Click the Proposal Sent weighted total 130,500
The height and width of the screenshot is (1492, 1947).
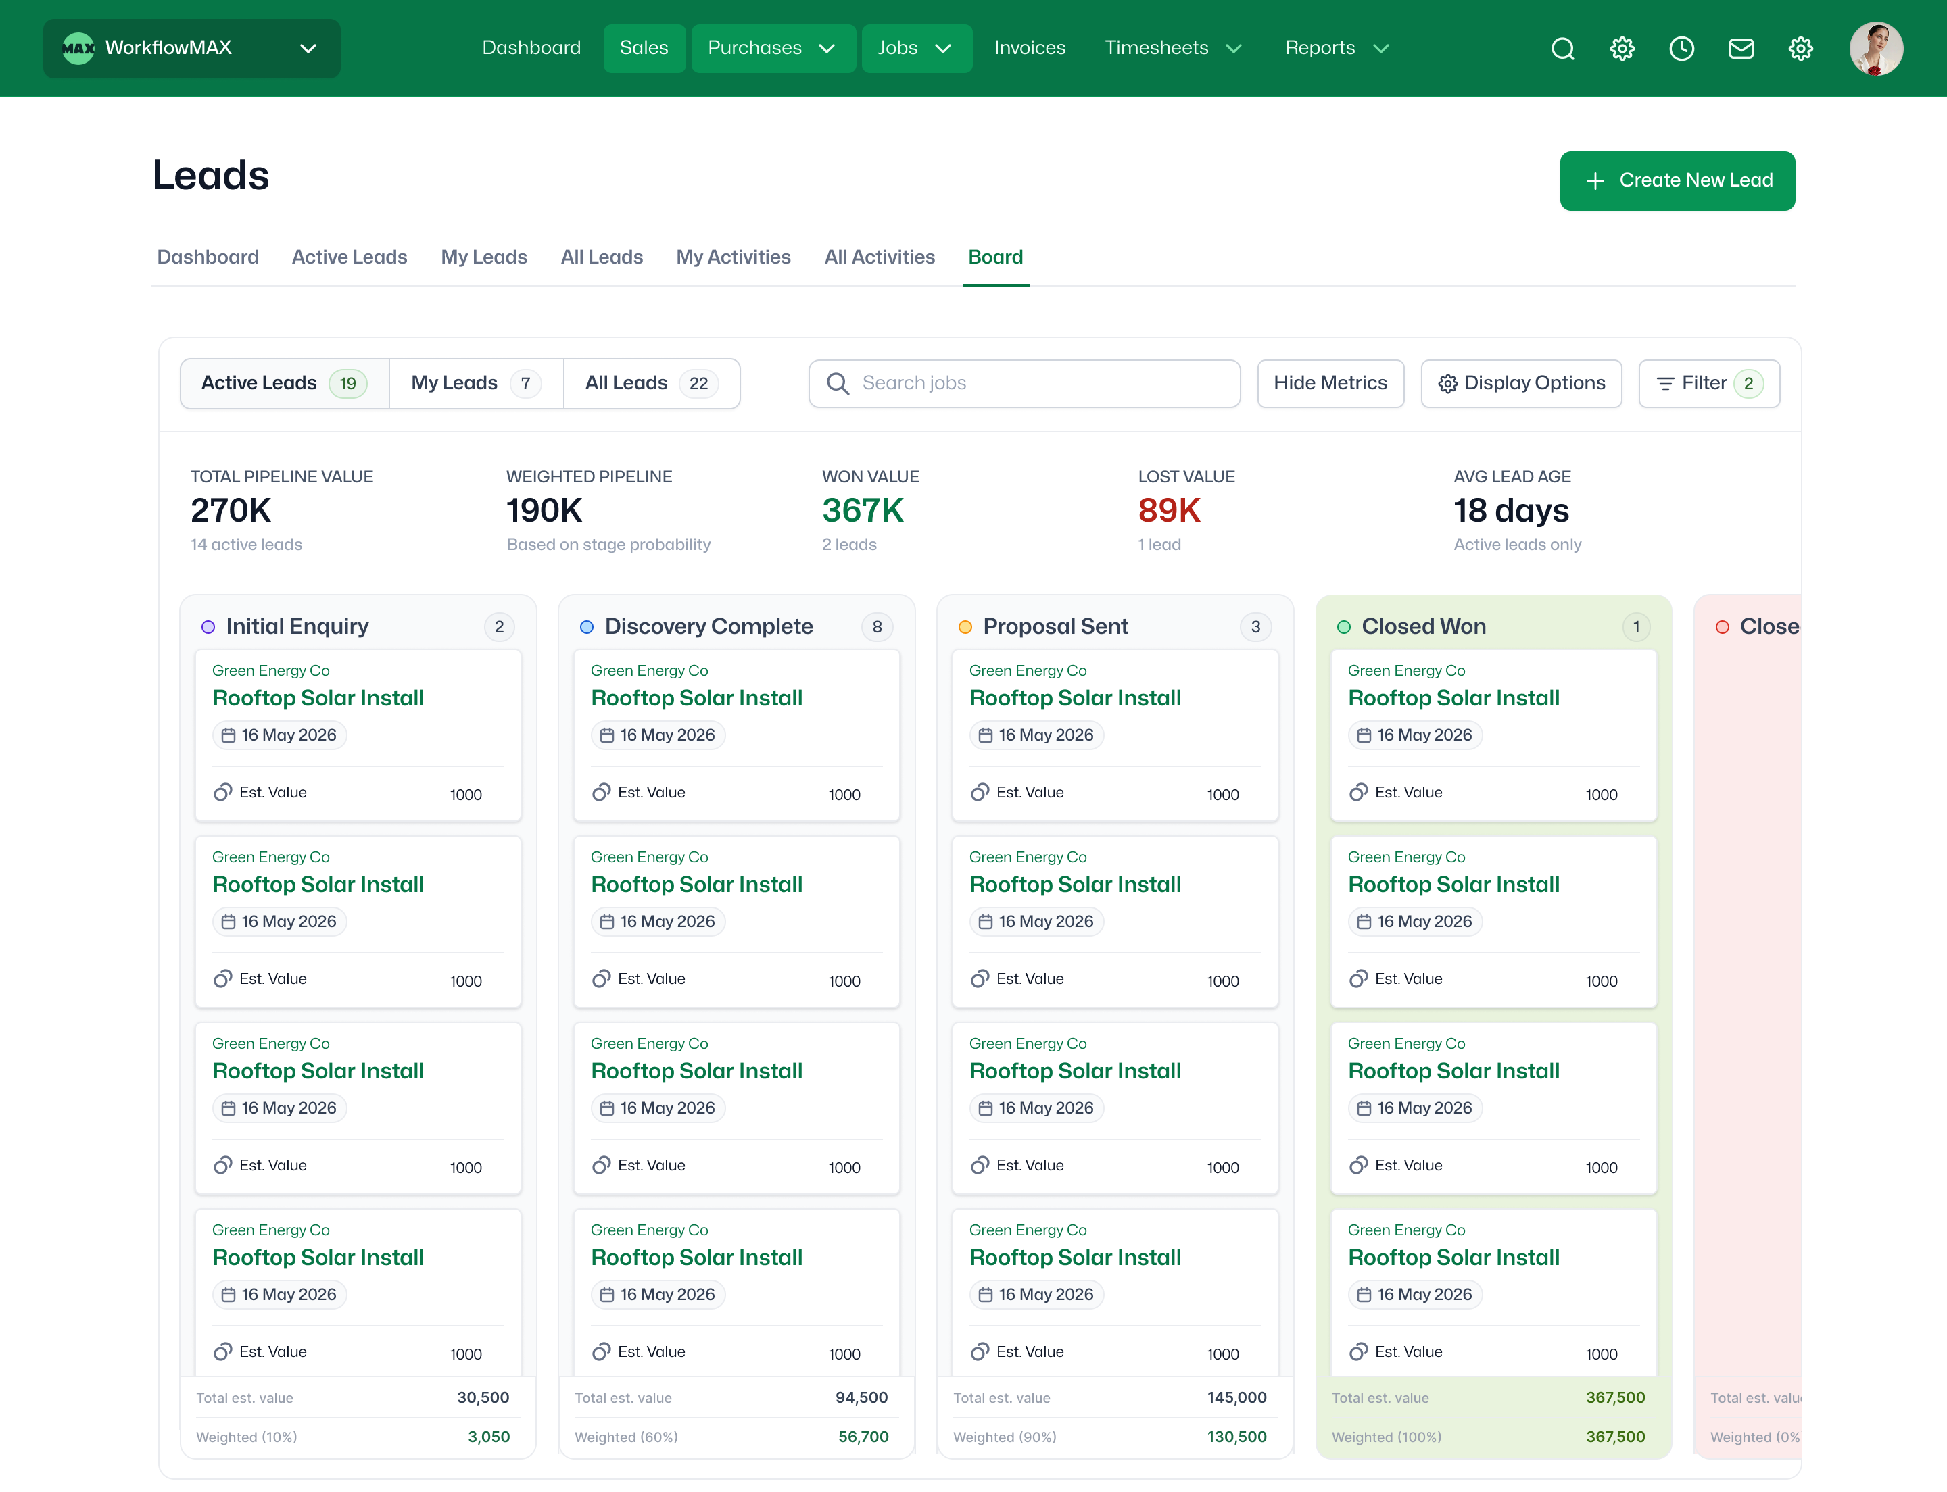click(x=1236, y=1437)
